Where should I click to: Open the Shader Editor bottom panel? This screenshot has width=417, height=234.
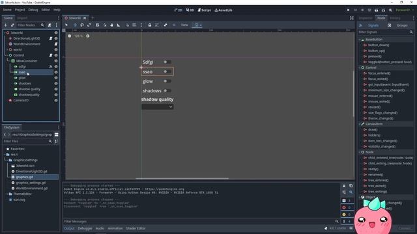(136, 228)
